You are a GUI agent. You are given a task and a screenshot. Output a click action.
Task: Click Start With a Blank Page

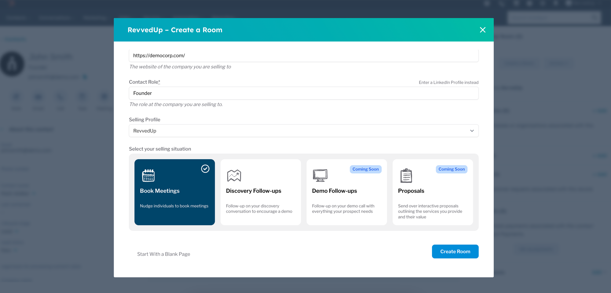[163, 254]
